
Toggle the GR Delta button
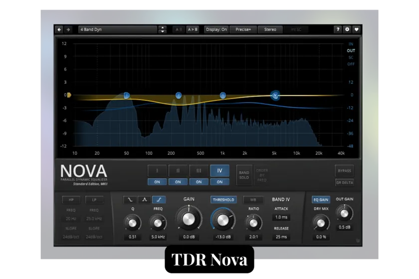tap(344, 183)
